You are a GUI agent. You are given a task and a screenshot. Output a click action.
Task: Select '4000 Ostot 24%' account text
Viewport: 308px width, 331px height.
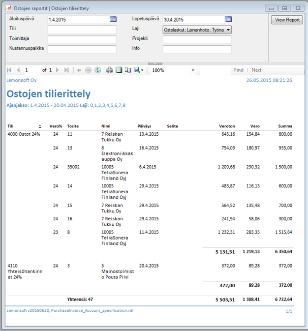[24, 134]
